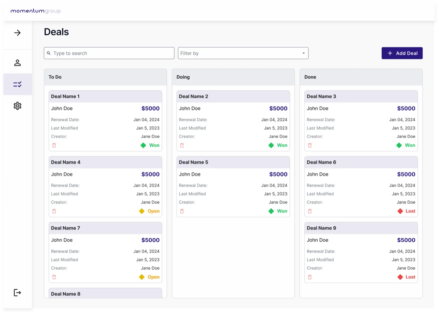Click red Lost diamond on Deal Name 6
This screenshot has width=439, height=314.
(x=400, y=211)
